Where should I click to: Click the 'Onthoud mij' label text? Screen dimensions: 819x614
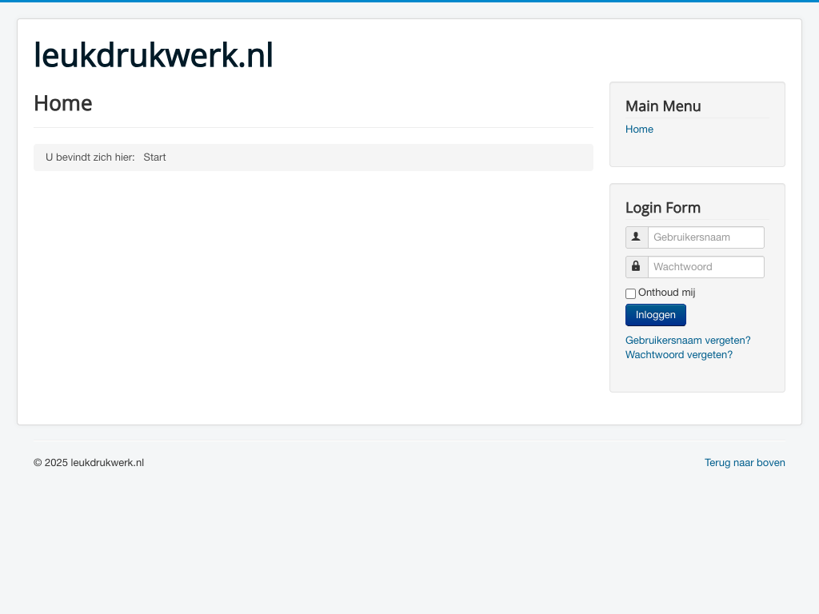tap(666, 293)
